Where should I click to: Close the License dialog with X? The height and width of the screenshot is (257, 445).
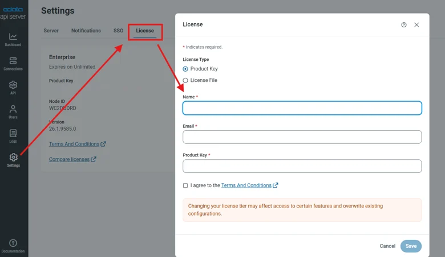pyautogui.click(x=416, y=25)
